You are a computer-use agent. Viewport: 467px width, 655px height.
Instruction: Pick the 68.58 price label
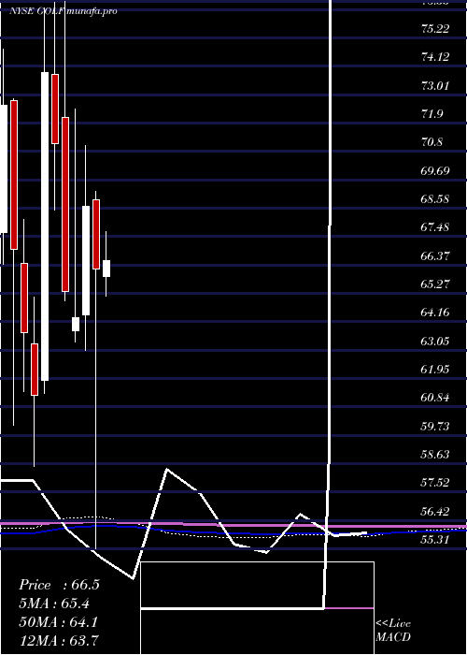coord(436,199)
